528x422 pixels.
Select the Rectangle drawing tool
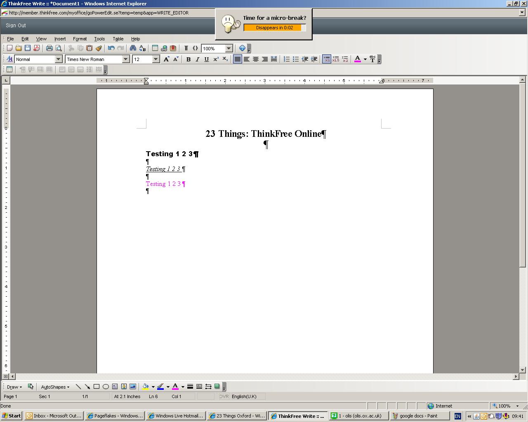[x=97, y=387]
